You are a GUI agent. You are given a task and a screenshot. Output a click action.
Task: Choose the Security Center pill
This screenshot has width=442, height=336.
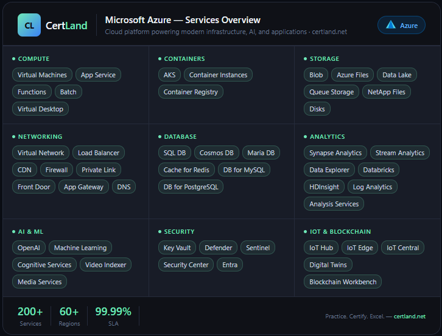tap(186, 265)
